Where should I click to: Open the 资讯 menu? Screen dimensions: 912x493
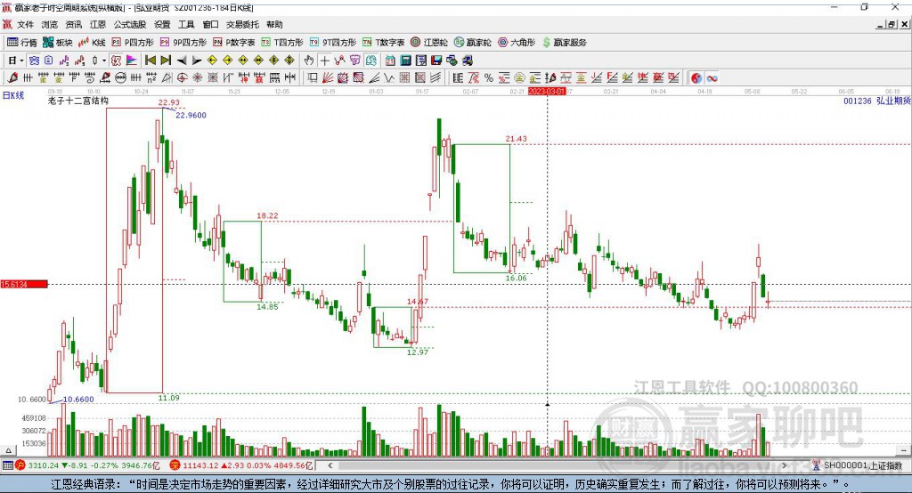(73, 24)
